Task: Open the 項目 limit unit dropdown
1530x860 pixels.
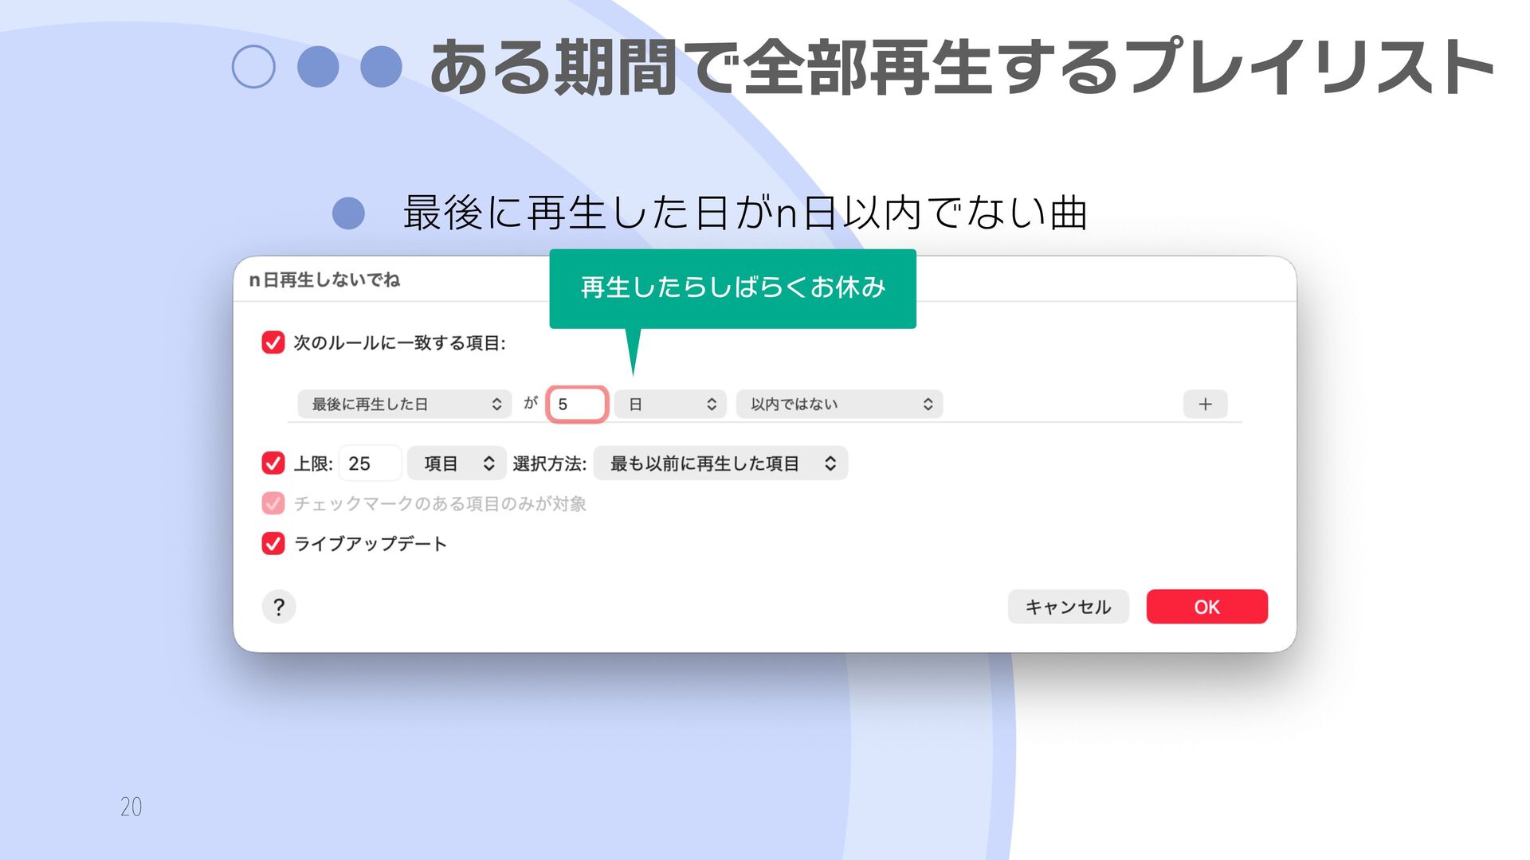Action: point(456,463)
